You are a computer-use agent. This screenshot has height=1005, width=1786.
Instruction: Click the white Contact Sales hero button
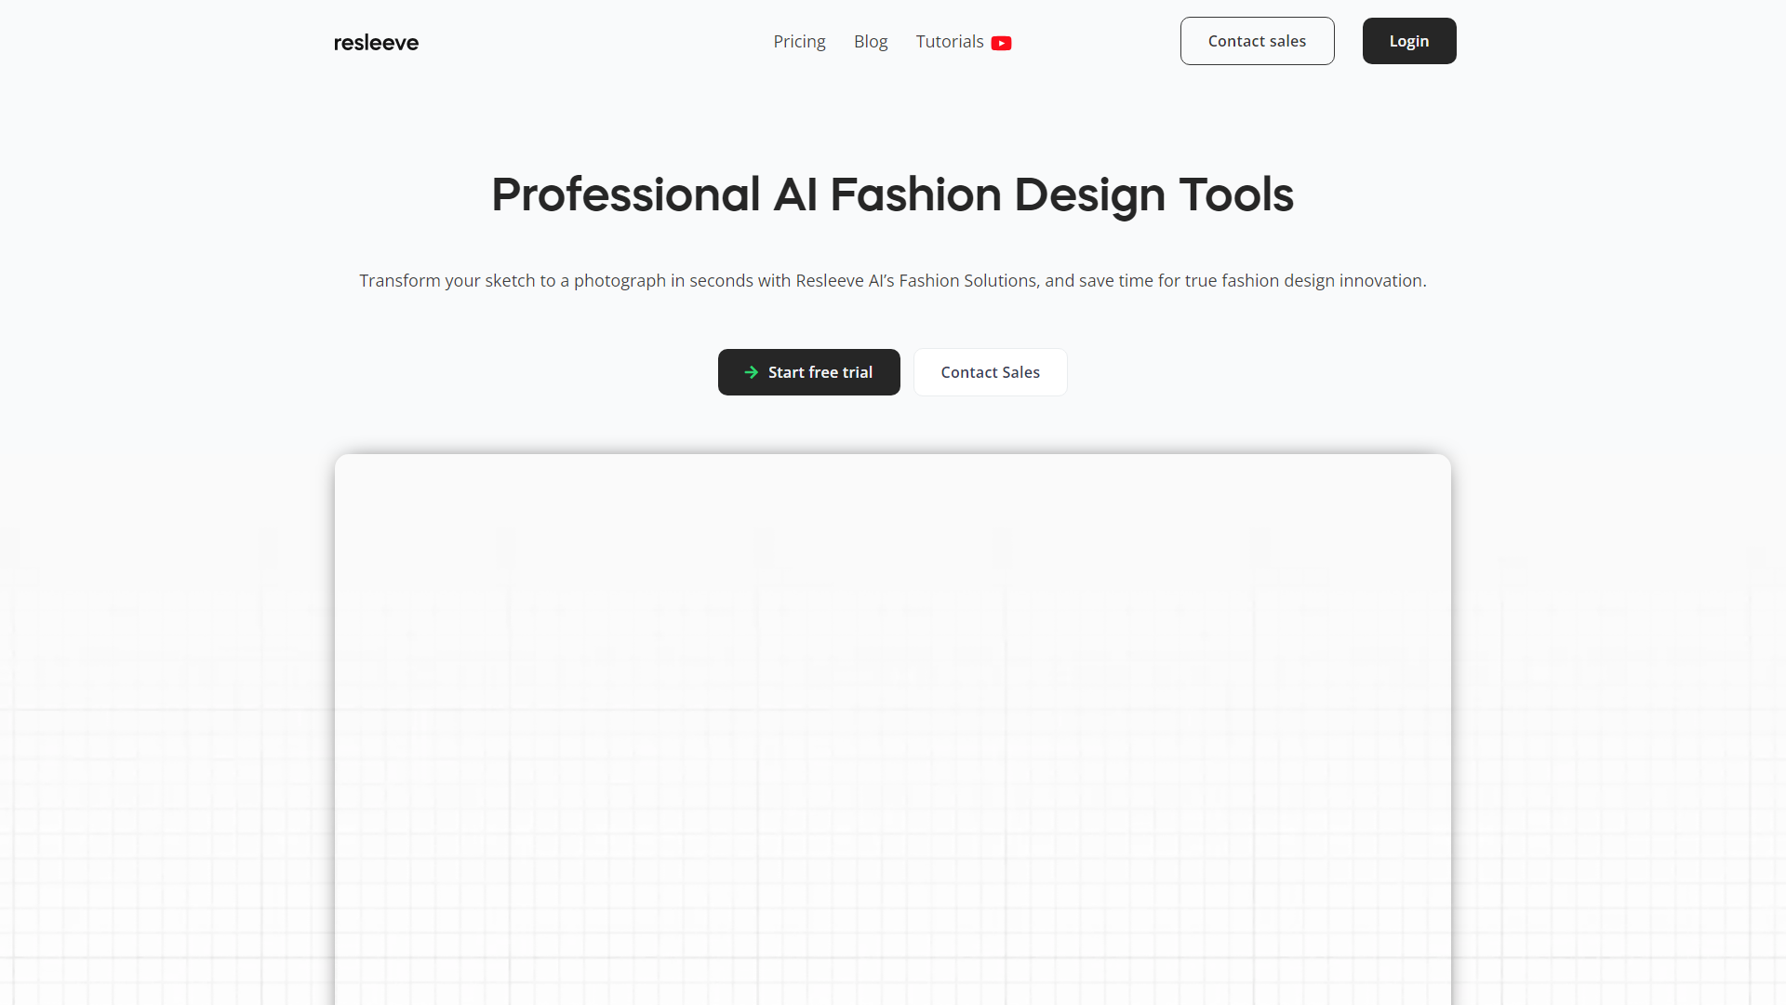(x=990, y=372)
